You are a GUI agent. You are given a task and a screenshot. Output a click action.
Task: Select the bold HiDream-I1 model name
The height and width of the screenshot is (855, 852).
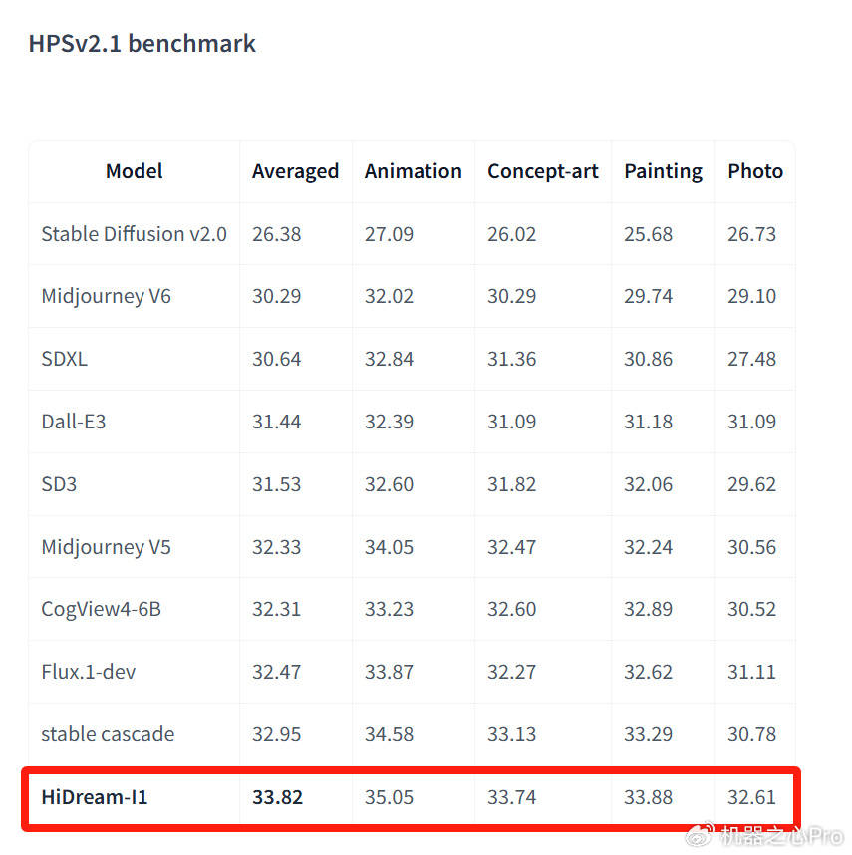94,797
